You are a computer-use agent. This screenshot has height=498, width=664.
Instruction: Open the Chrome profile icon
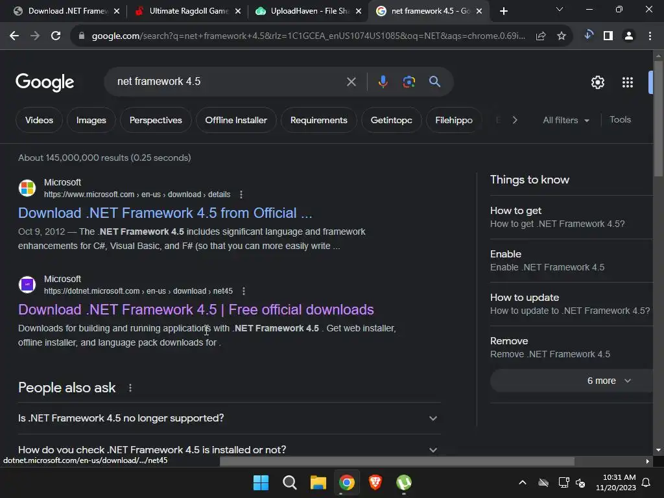(x=629, y=36)
